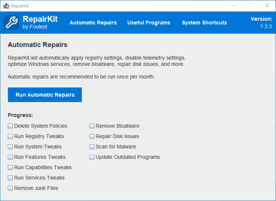Toggle Remove Junk Files checkbox
This screenshot has width=276, height=201.
tap(10, 188)
